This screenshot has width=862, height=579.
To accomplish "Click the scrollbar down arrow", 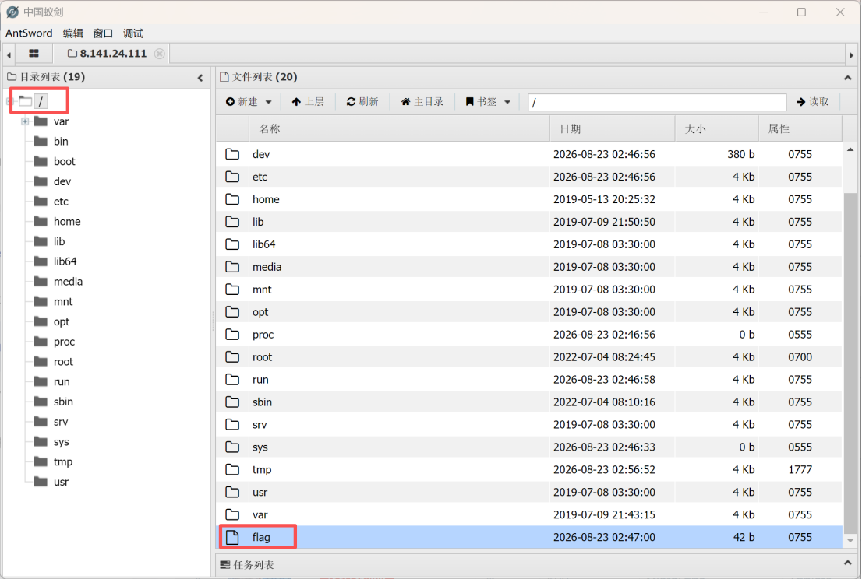I will tap(850, 541).
